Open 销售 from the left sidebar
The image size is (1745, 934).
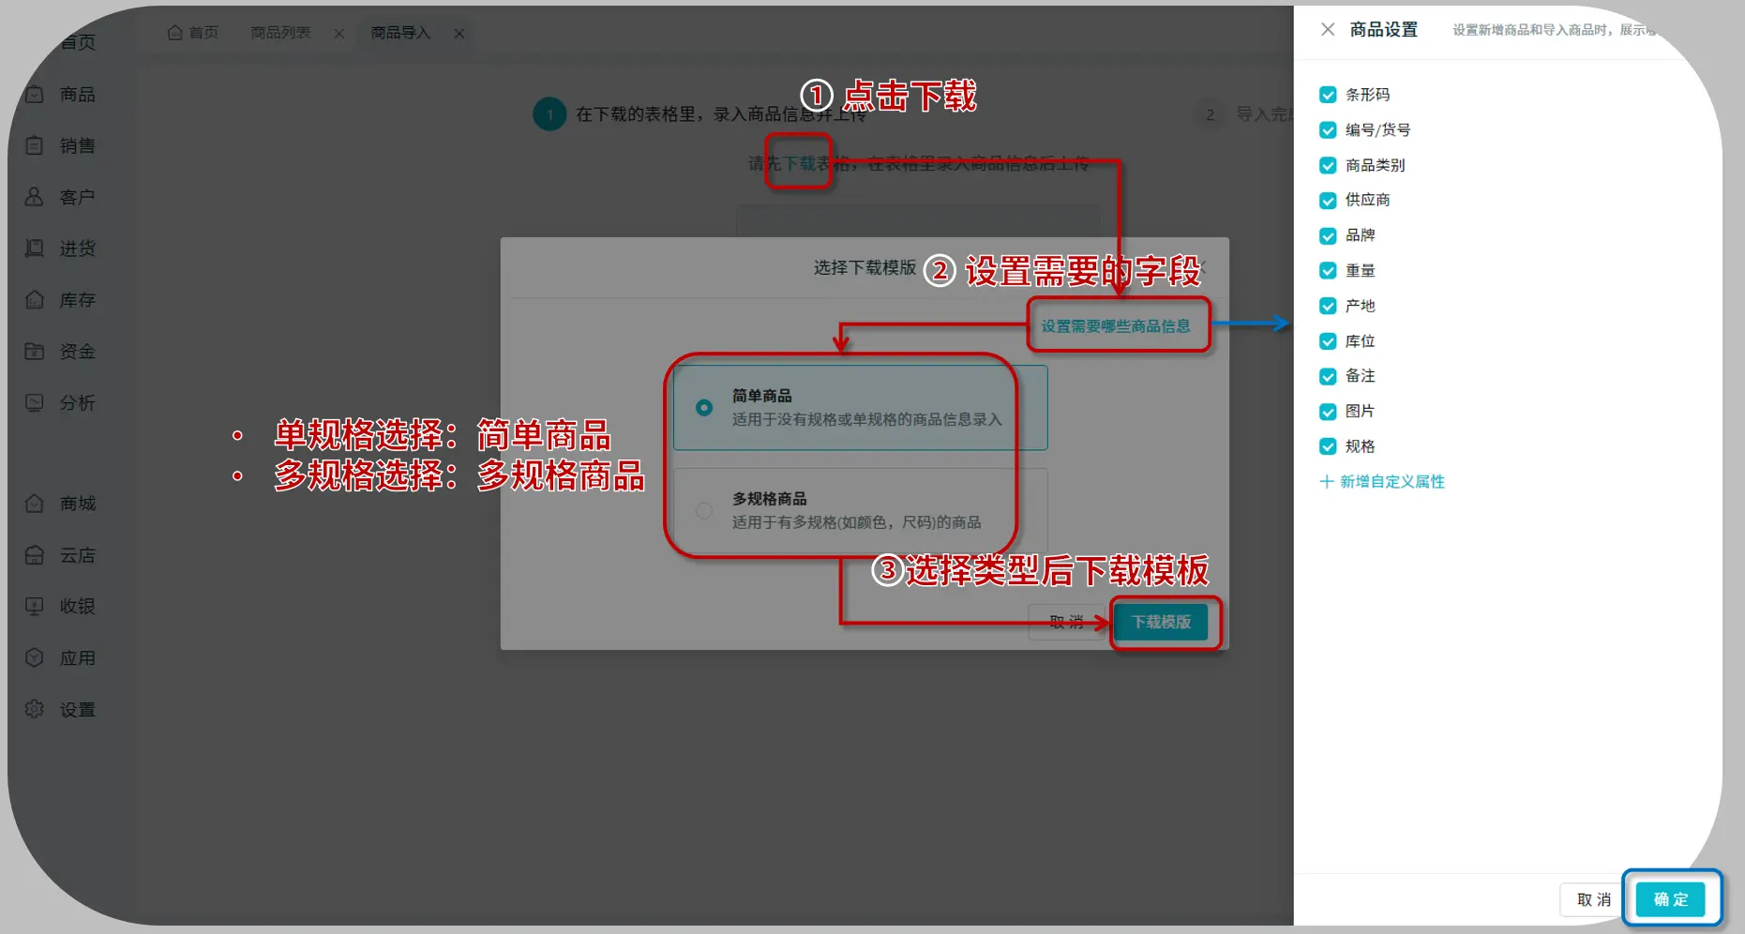[61, 146]
